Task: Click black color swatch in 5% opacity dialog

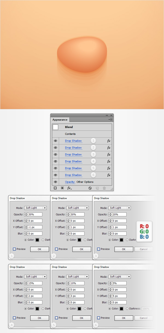Action: pos(121,309)
